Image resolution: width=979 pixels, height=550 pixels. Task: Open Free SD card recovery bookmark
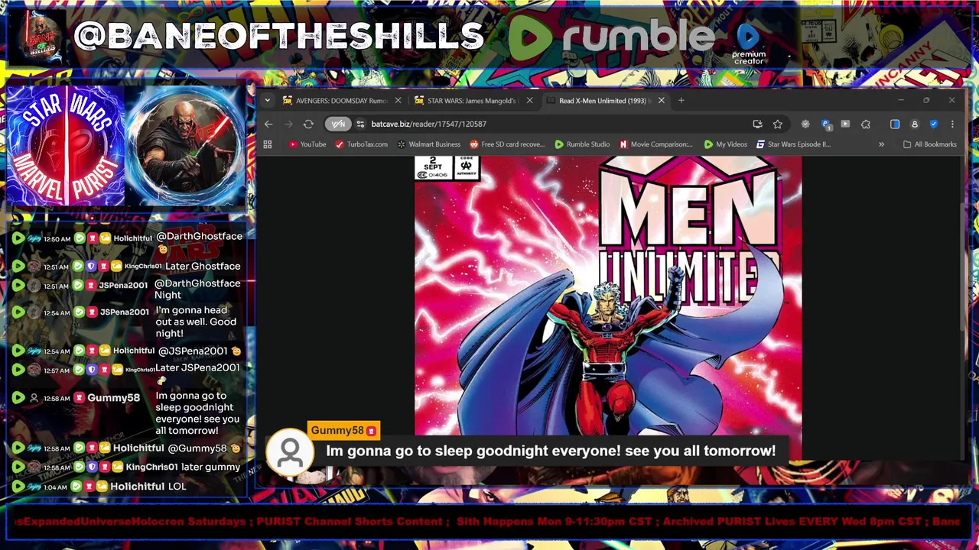507,144
